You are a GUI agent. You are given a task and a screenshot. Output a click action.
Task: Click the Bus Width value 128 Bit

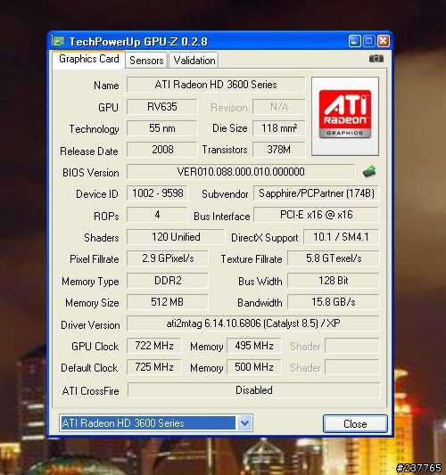pyautogui.click(x=334, y=281)
